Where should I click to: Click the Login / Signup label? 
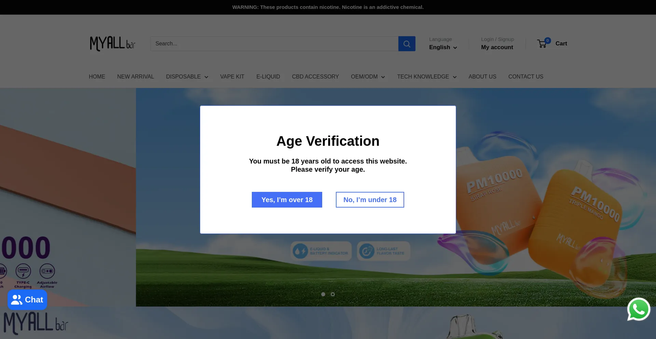click(x=497, y=39)
